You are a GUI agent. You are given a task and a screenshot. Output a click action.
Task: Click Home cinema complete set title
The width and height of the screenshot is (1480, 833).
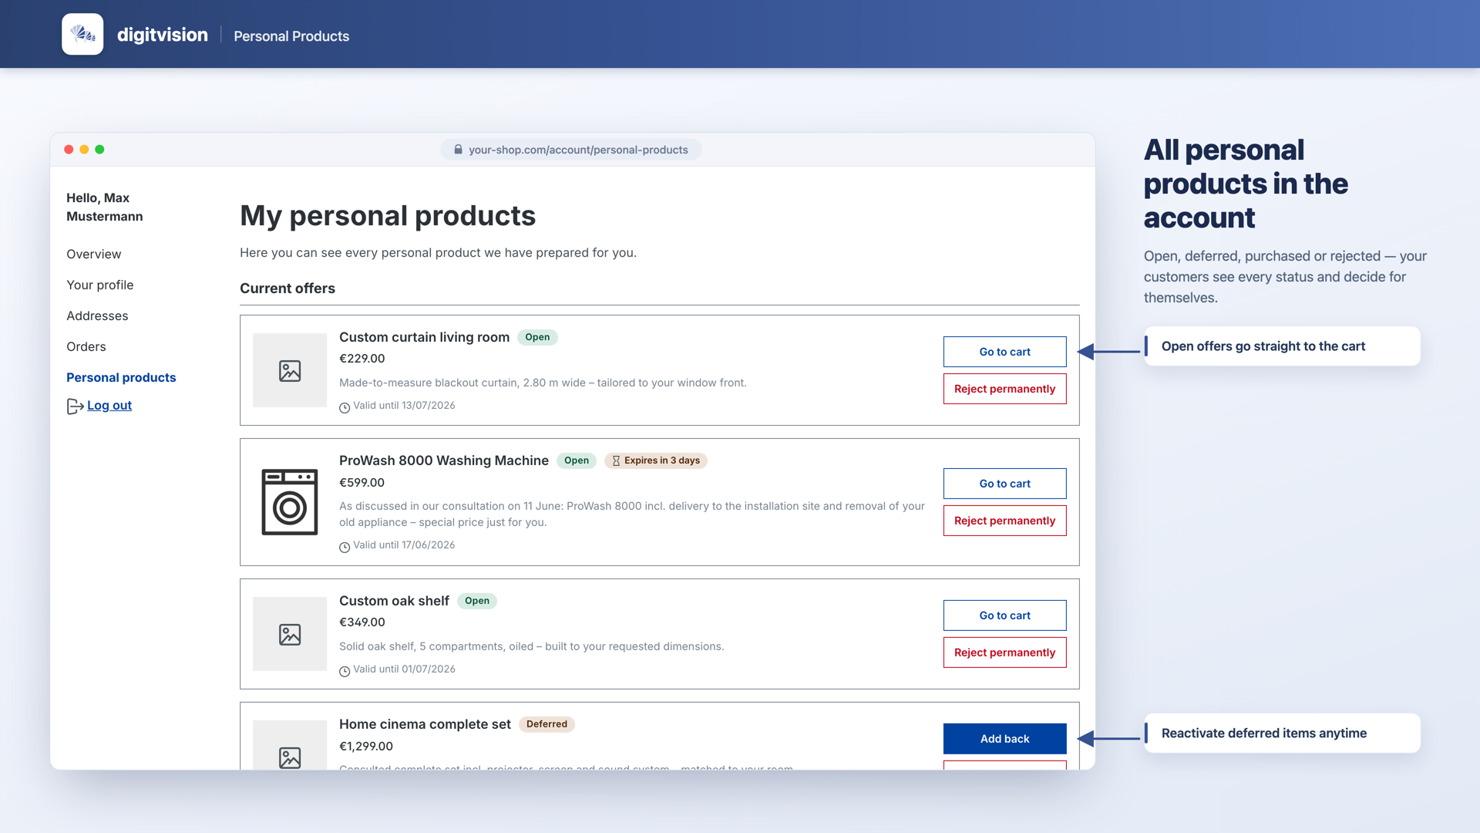click(425, 724)
